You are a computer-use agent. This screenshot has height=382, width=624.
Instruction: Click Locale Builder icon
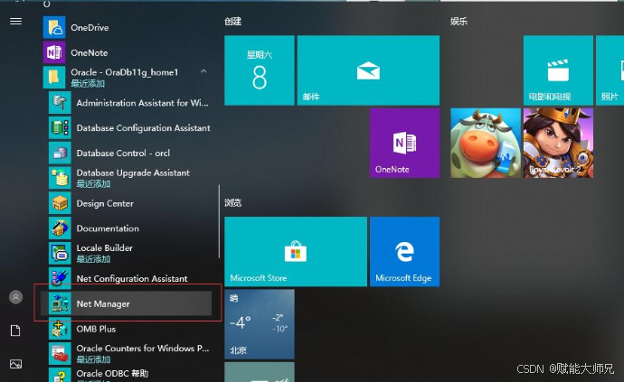[60, 253]
